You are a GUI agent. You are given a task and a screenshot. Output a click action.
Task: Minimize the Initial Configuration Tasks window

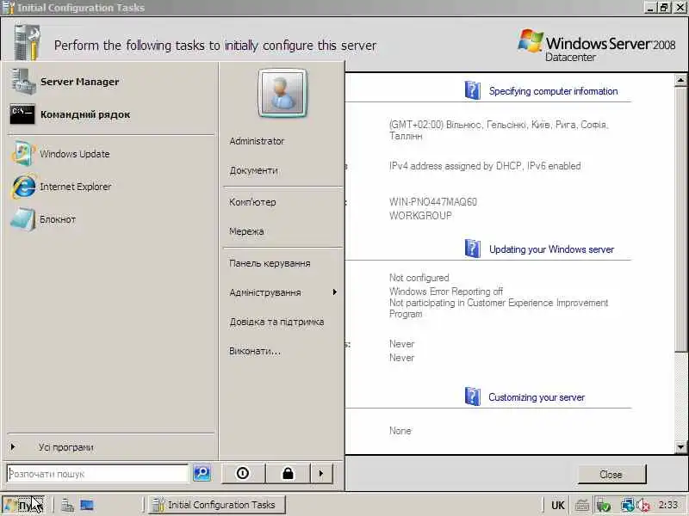point(651,7)
